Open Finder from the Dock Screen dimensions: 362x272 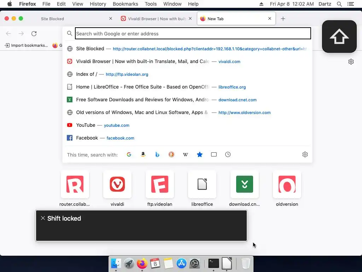click(116, 263)
